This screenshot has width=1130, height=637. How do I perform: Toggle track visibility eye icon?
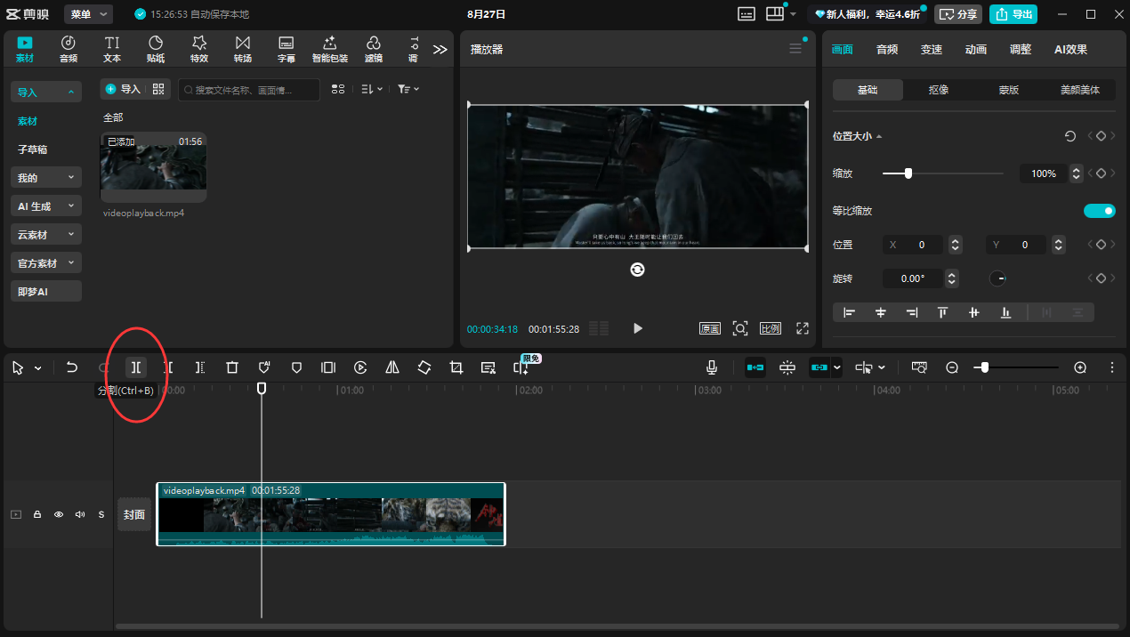tap(59, 514)
